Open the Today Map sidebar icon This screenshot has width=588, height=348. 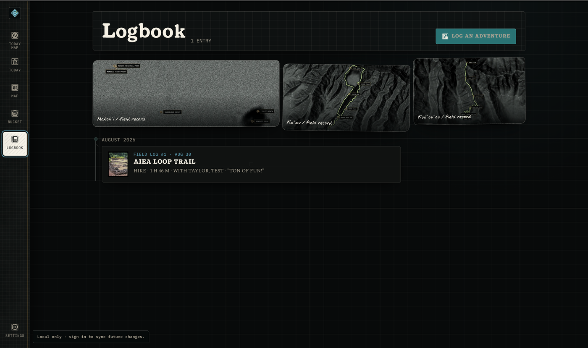click(15, 35)
